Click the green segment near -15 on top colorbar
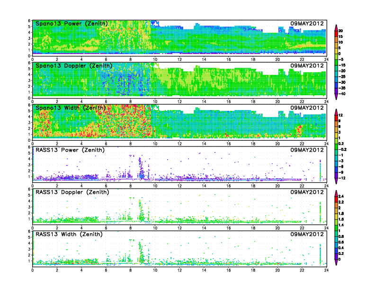The height and width of the screenshot is (290, 375). click(336, 63)
